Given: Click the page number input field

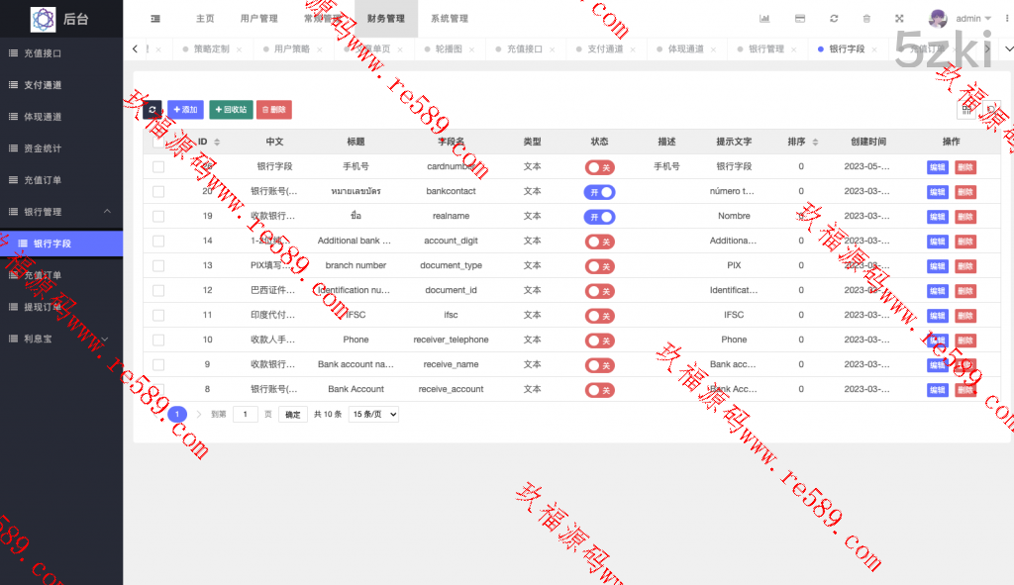Looking at the screenshot, I should (x=246, y=415).
